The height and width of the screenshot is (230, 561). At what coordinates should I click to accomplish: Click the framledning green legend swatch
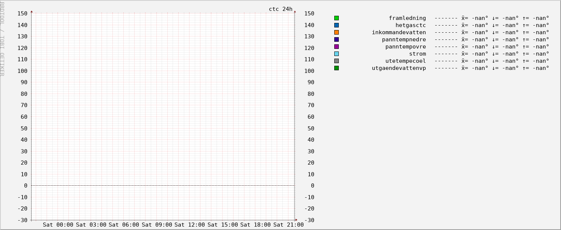point(337,18)
